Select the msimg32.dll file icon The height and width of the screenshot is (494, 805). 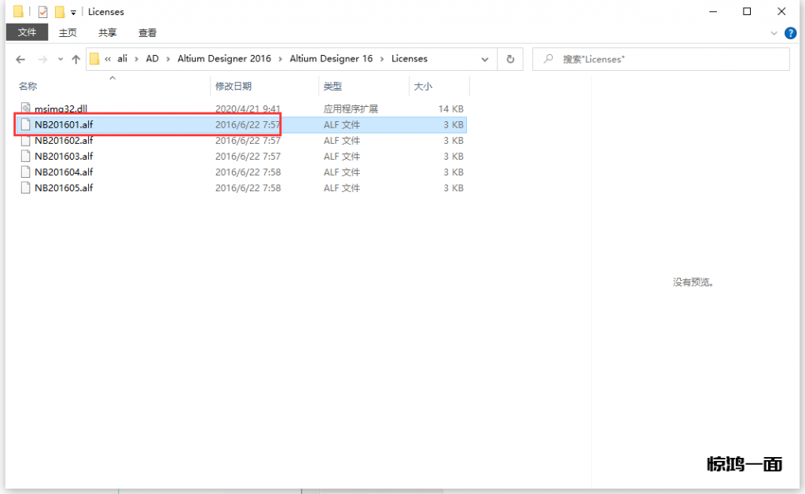pyautogui.click(x=25, y=109)
